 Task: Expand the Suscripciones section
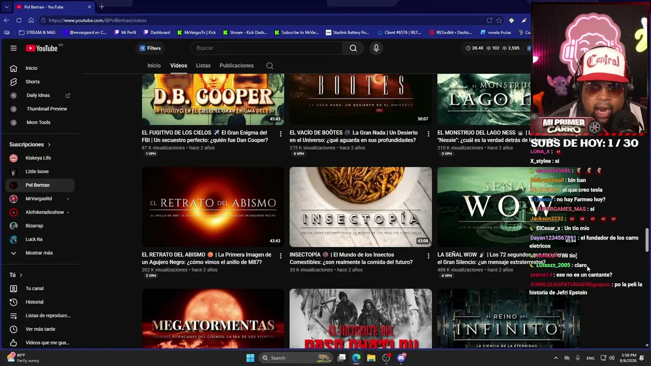click(x=30, y=144)
